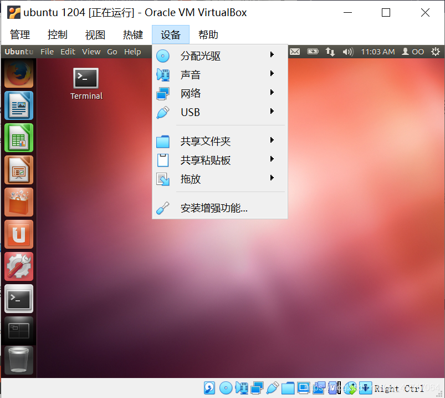Screen dimensions: 445x398
Task: Click the Ubuntu title in top panel
Action: (x=19, y=52)
